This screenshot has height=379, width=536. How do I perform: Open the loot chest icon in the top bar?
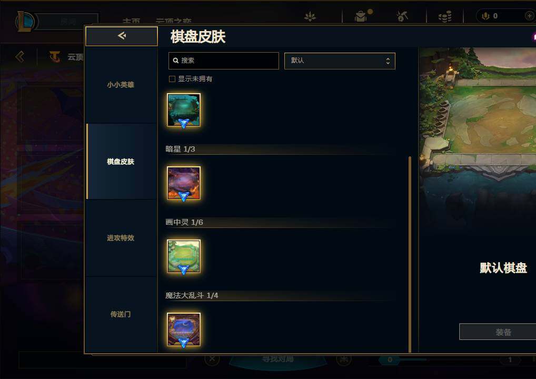[x=361, y=16]
